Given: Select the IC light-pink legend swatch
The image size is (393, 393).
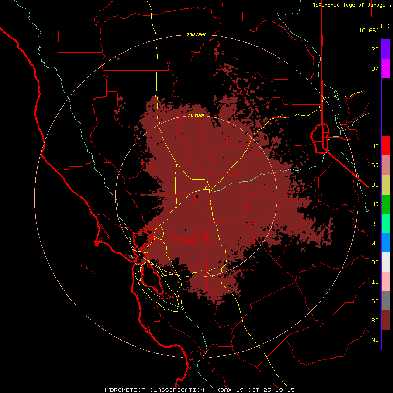Looking at the screenshot, I should 386,282.
